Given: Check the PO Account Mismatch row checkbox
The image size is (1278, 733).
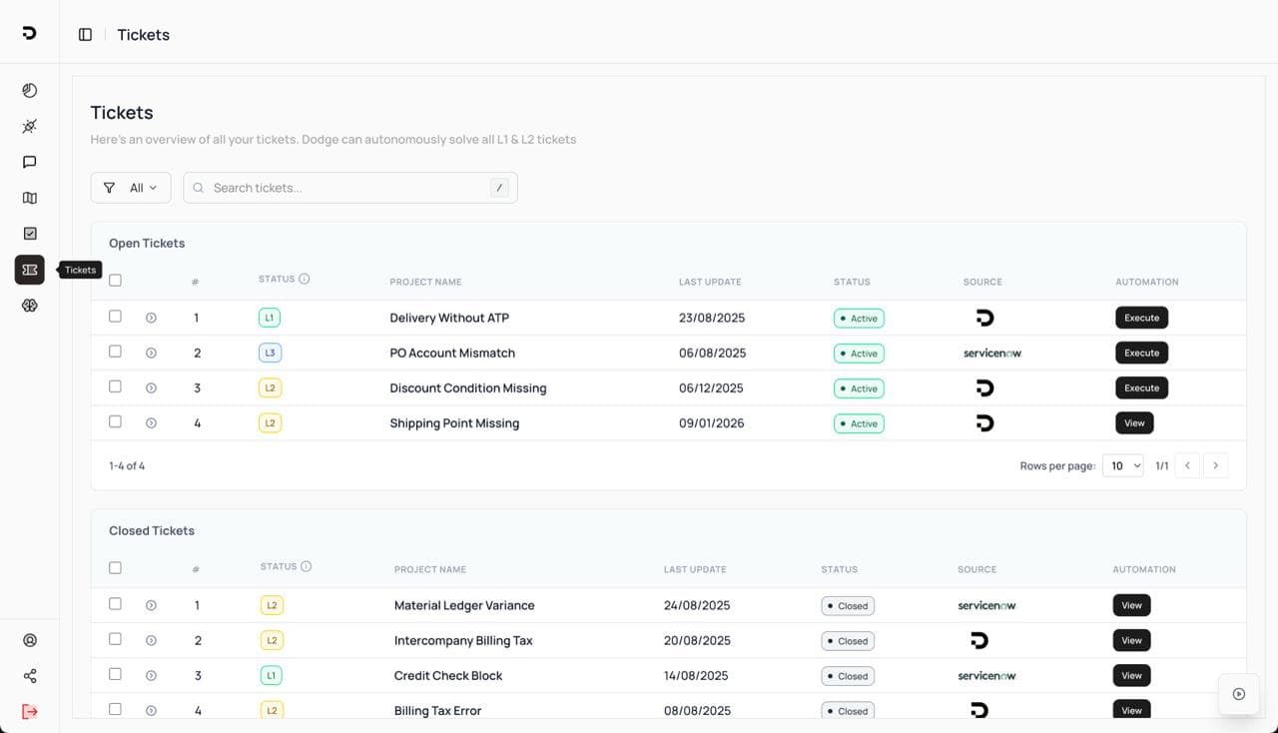Looking at the screenshot, I should pyautogui.click(x=115, y=352).
